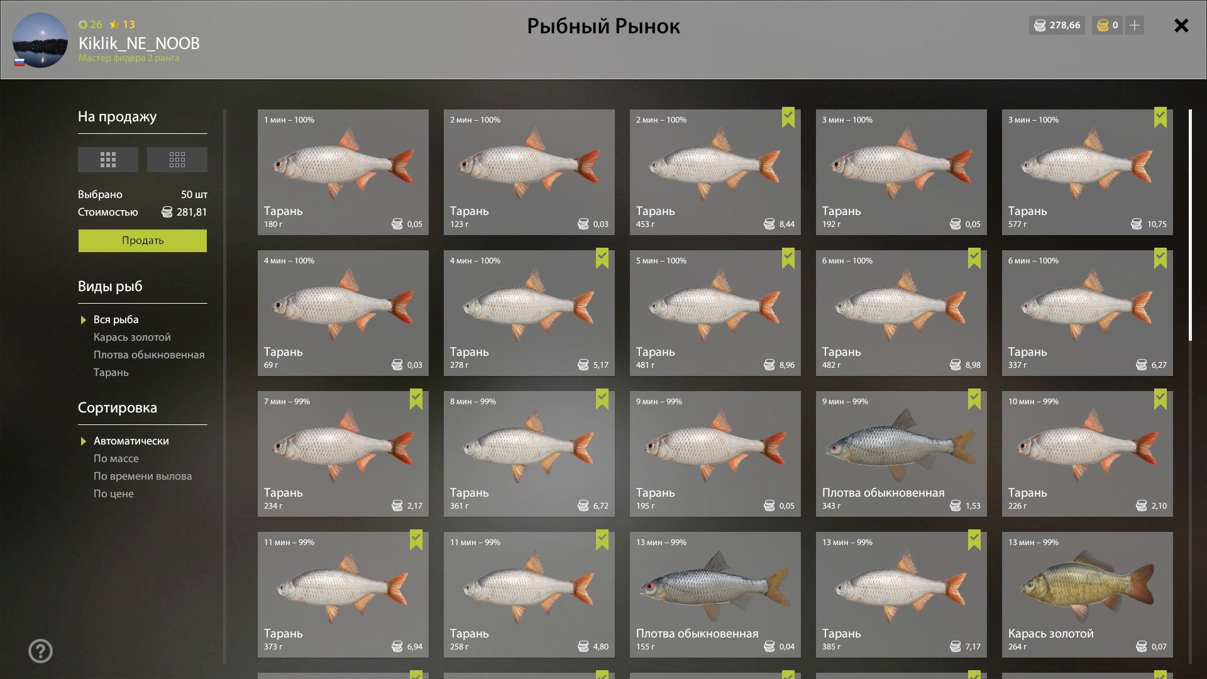Open the help question mark icon
The height and width of the screenshot is (679, 1207).
click(x=40, y=651)
